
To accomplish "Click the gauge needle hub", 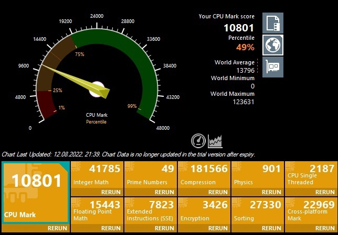I will point(97,89).
